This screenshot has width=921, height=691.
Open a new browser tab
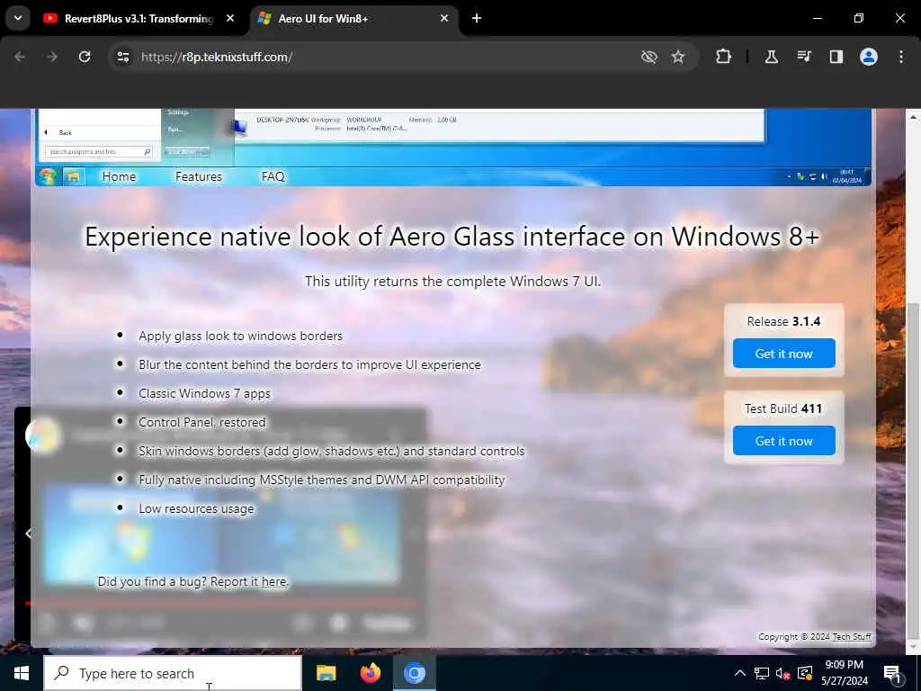point(477,18)
